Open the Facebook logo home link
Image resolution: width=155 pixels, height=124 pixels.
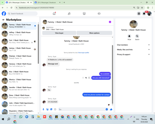(4, 14)
